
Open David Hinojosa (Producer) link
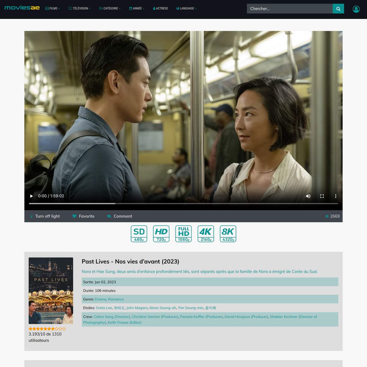(x=246, y=317)
